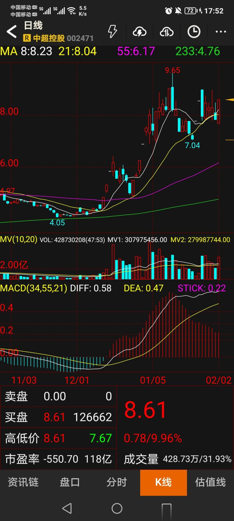Tap the DEA: 0.47 value
This screenshot has height=521, width=234.
click(x=143, y=288)
